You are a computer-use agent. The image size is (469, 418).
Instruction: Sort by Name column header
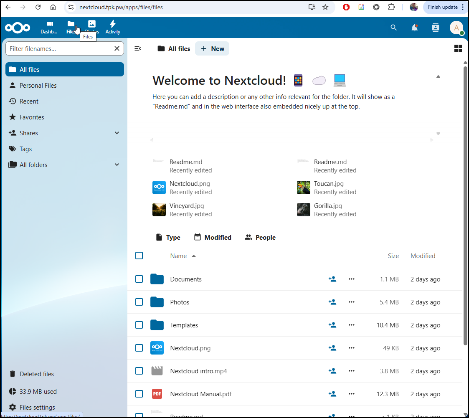click(183, 256)
